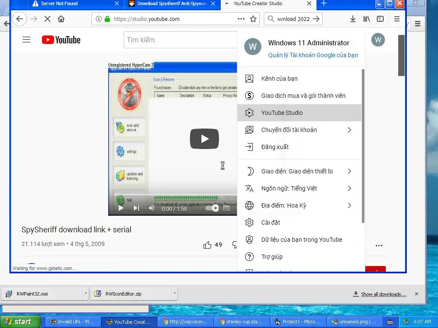Open Trợ giúp help item
Screen dimensions: 438x328
coord(299,257)
